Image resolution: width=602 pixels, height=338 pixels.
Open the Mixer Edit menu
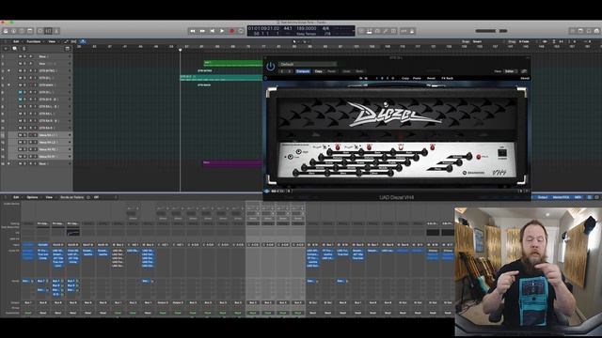coord(16,197)
